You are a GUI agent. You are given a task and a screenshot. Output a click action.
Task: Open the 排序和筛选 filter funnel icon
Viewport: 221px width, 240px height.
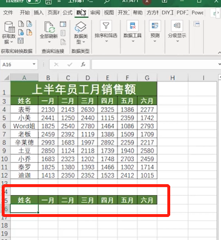click(106, 26)
